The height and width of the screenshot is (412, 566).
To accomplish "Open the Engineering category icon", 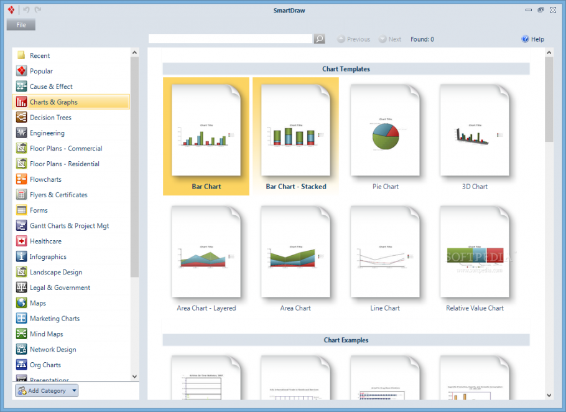I will 21,133.
